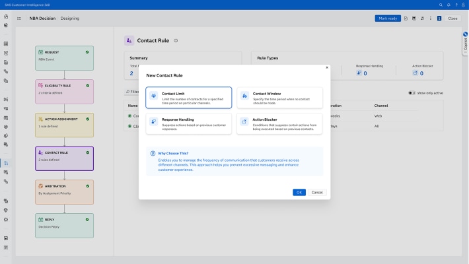Choose the Contact Window rule type
Image resolution: width=469 pixels, height=264 pixels.
pos(279,98)
